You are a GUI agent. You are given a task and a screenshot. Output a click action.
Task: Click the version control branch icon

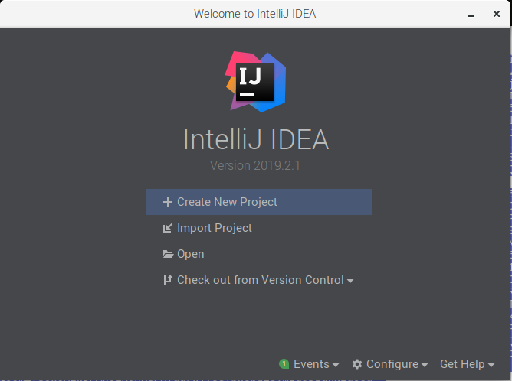click(x=168, y=280)
